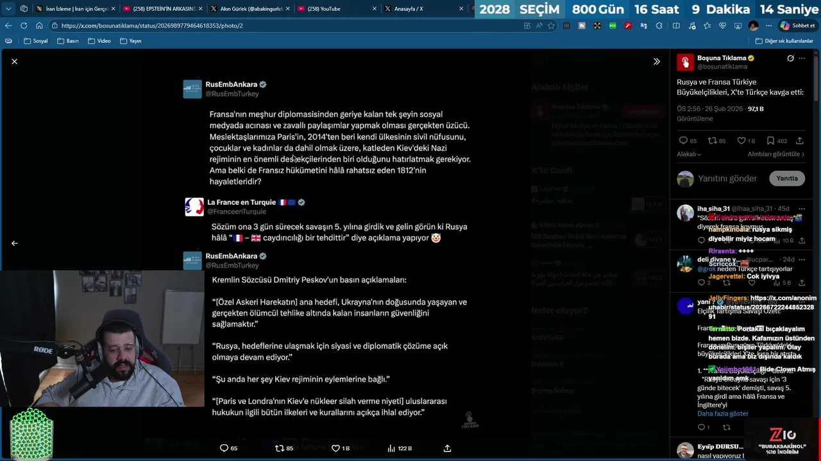Go to the previous photo arrow
The image size is (821, 461).
[14, 243]
